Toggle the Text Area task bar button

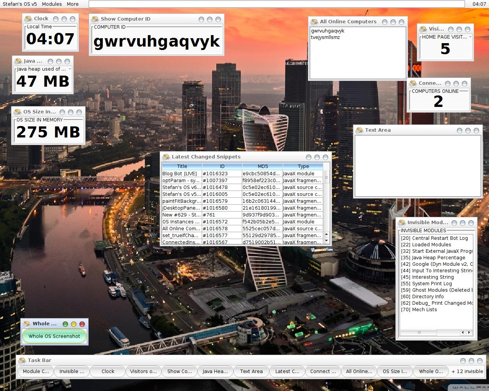(251, 372)
